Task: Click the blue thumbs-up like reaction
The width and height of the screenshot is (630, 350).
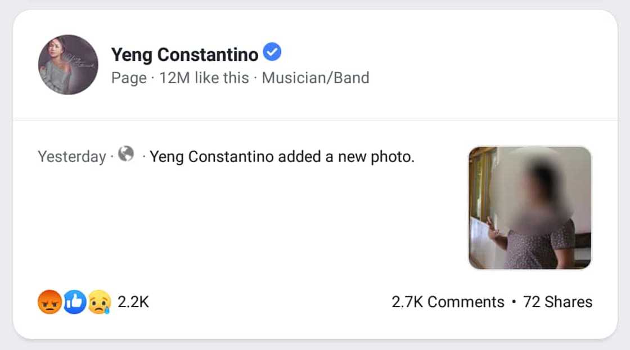Action: coord(74,302)
